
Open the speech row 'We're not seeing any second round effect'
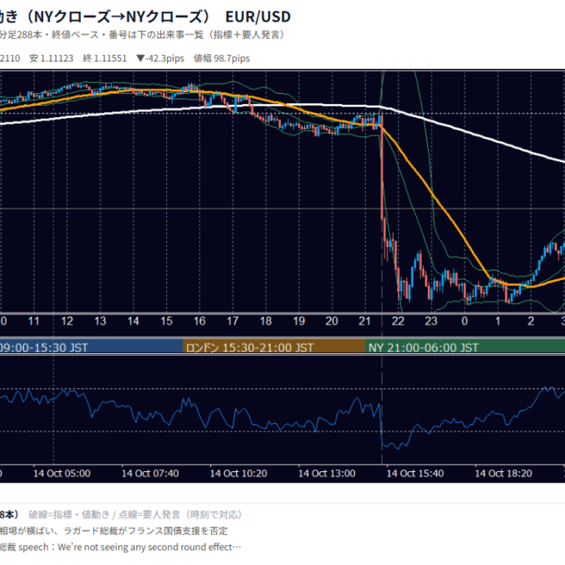(120, 547)
